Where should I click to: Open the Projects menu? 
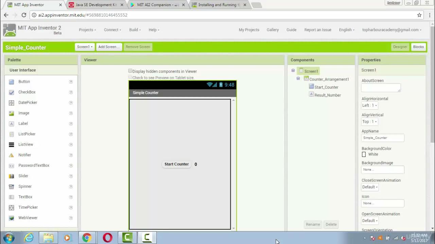[x=87, y=30]
